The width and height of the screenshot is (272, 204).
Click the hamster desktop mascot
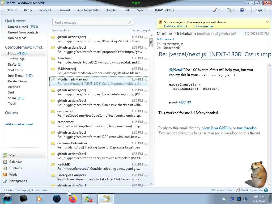(x=256, y=175)
